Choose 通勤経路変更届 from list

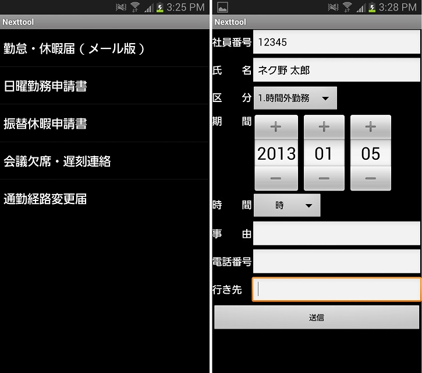point(104,199)
